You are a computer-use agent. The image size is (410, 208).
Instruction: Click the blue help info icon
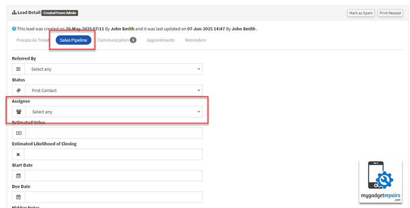click(x=14, y=29)
